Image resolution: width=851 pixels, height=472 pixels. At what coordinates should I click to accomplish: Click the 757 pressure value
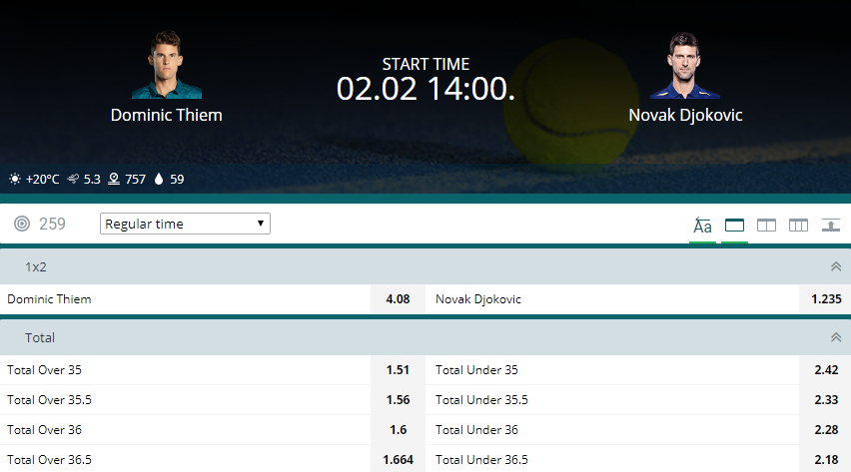[x=135, y=179]
